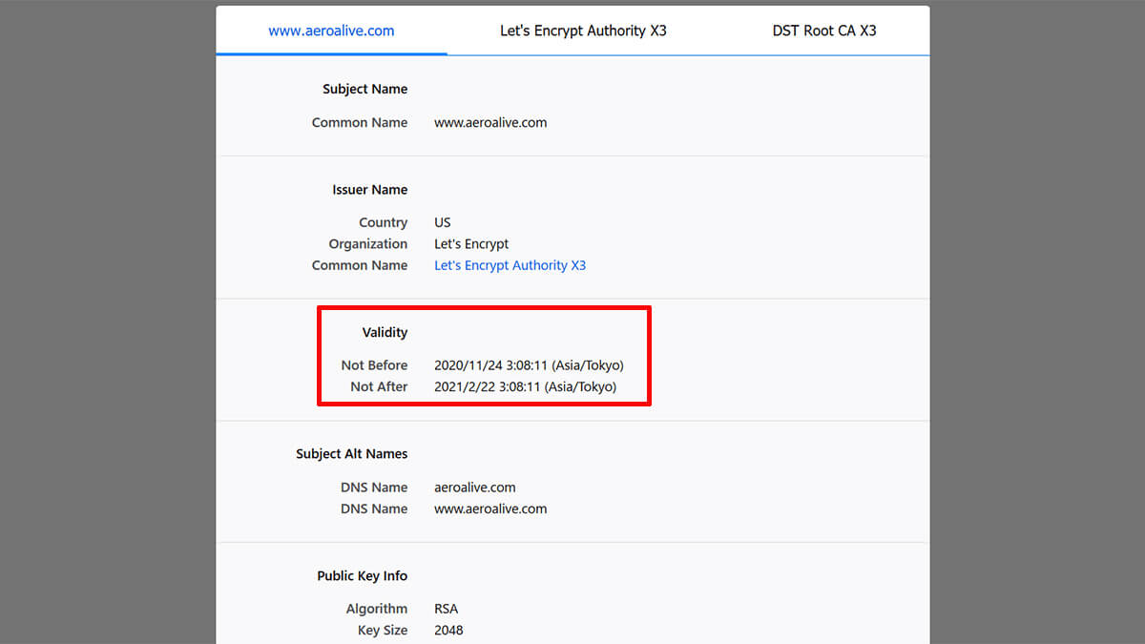Click the Validity heading
The image size is (1145, 644).
pos(385,332)
